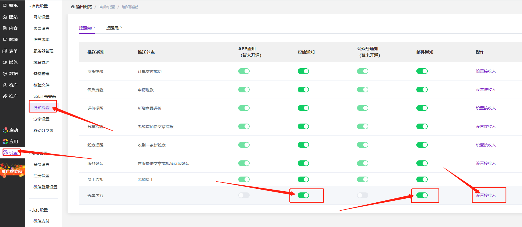Open 域名管理 from the settings menu
522x227 pixels.
tap(41, 62)
